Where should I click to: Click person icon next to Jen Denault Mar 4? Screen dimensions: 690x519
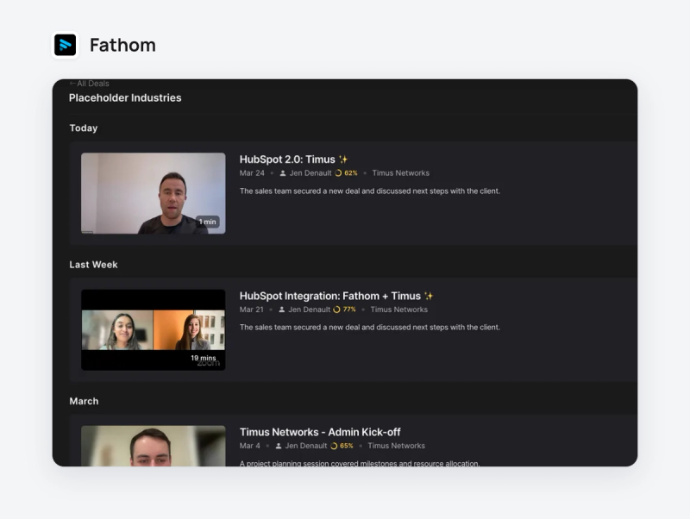pos(279,446)
